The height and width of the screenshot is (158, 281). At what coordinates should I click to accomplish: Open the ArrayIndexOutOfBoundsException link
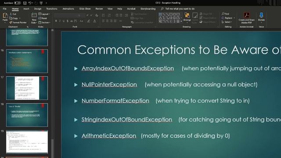pos(128,68)
